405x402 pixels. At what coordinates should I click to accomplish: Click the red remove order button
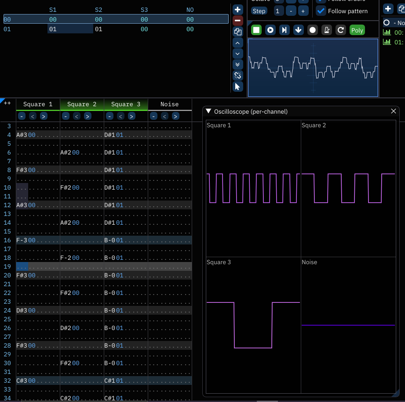pos(237,21)
